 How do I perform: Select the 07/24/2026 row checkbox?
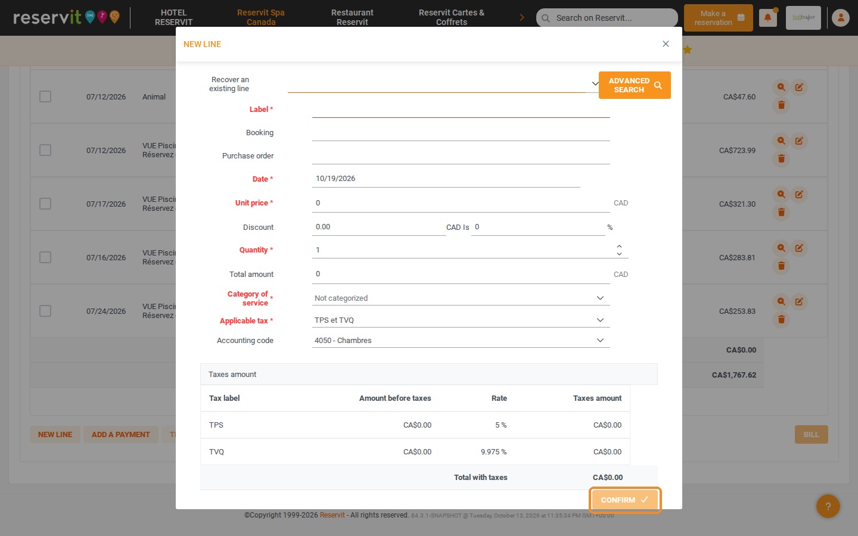tap(45, 311)
